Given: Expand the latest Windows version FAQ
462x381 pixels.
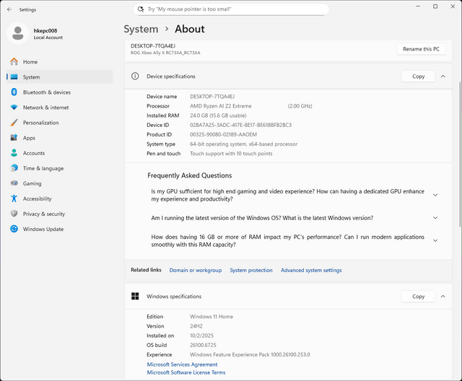Looking at the screenshot, I should coord(435,218).
